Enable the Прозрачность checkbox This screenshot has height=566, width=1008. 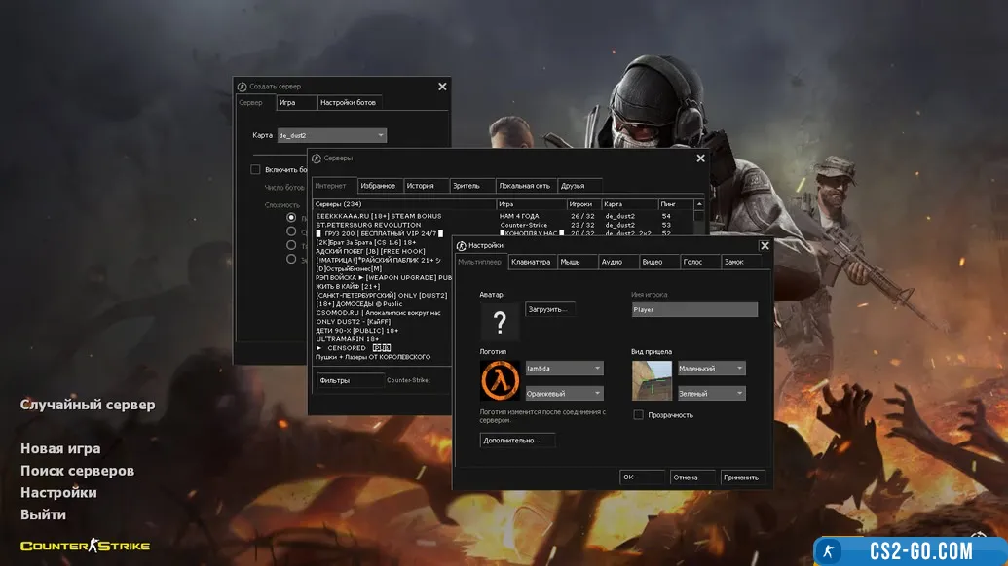click(x=639, y=414)
